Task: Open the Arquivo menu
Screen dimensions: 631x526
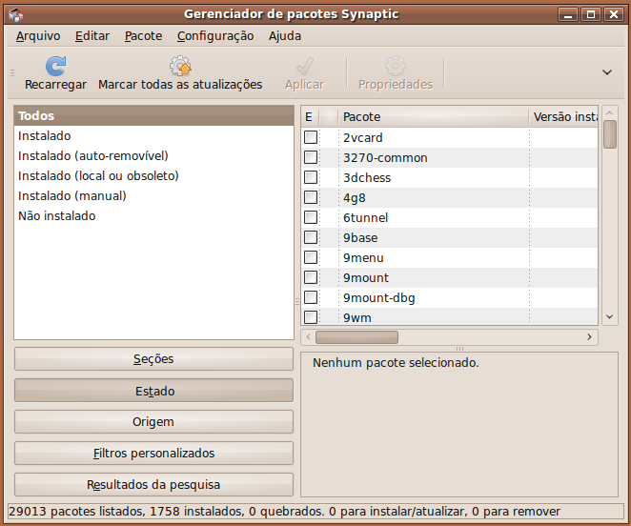Action: (38, 36)
